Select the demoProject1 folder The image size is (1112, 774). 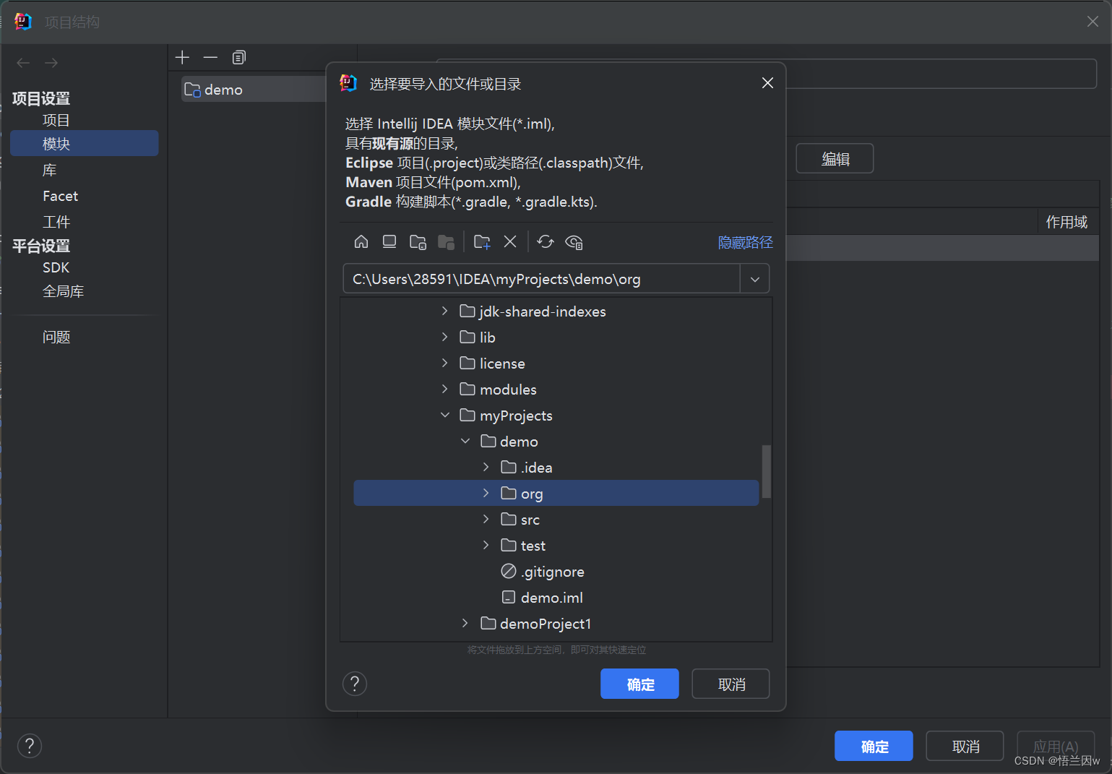click(x=556, y=623)
